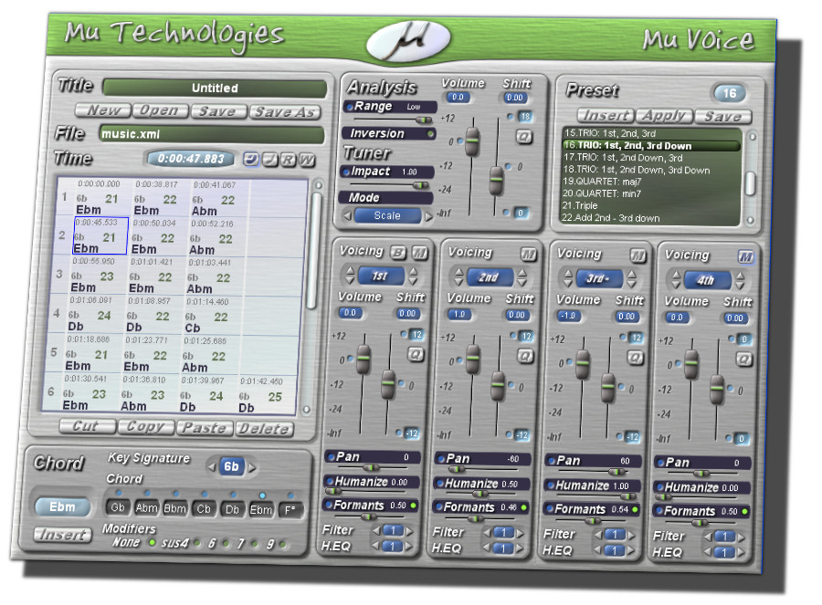The width and height of the screenshot is (822, 605).
Task: Click the Tuner Impact slider handle
Action: point(420,185)
